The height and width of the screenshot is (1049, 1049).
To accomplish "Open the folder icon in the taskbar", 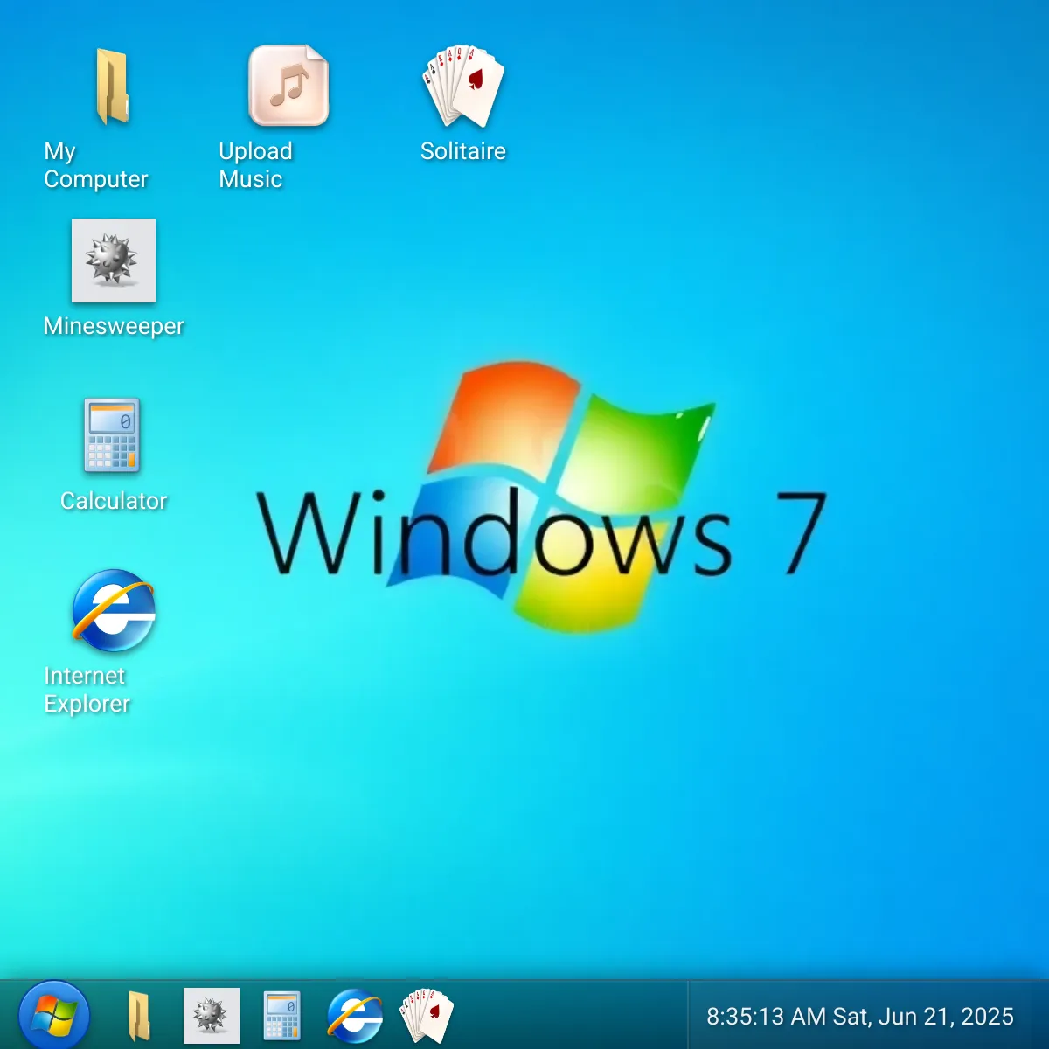I will (x=139, y=1016).
